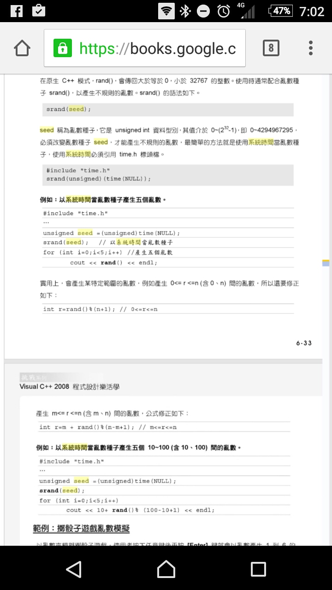Tap the 'for (int i=0;i<5;i++) //產生五個亂數' line
Screen dimensions: 332x590
point(108,253)
